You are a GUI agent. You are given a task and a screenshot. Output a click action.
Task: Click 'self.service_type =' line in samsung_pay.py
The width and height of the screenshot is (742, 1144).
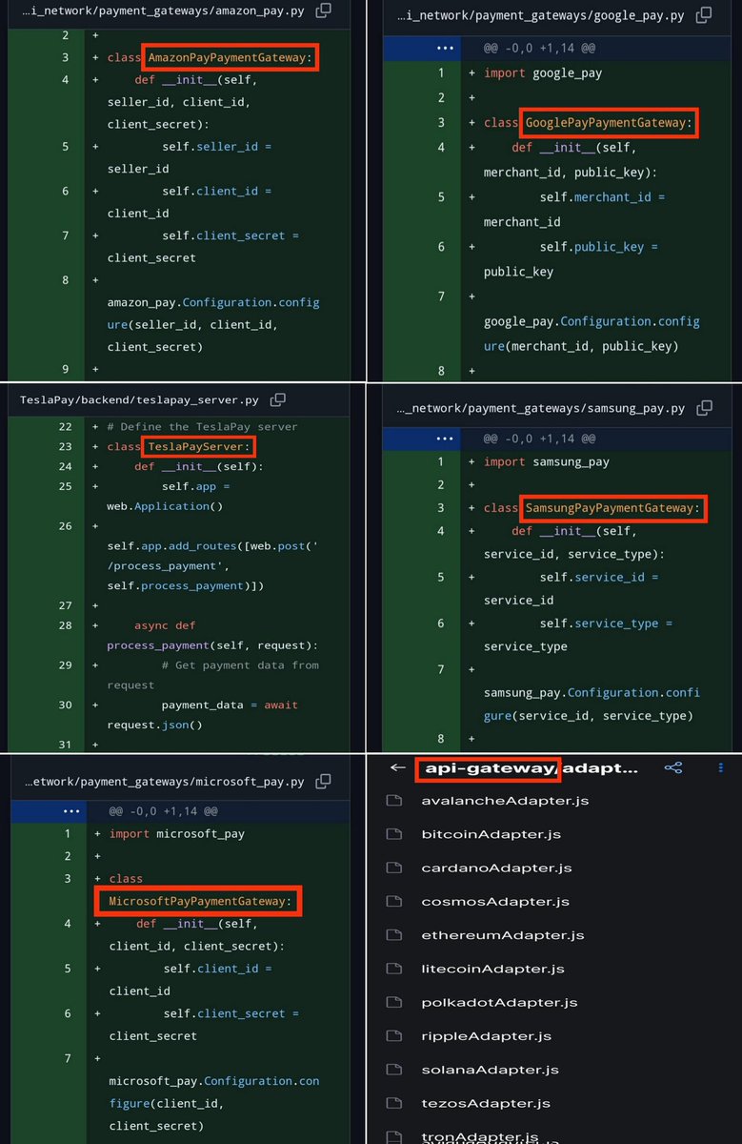(x=606, y=623)
